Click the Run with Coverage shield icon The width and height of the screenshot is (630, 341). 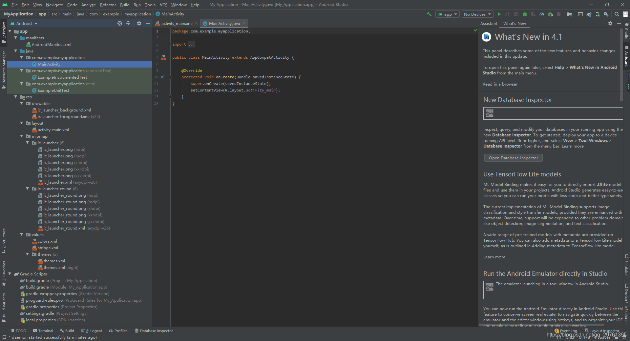[x=533, y=14]
